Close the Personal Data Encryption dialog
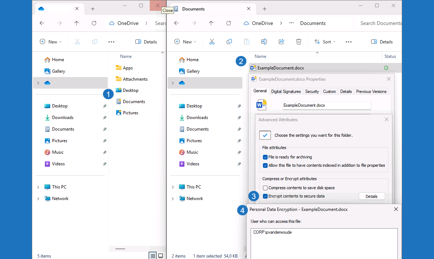 coord(396,209)
